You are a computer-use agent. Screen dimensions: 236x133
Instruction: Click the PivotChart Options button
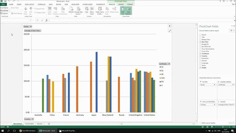point(4,13)
